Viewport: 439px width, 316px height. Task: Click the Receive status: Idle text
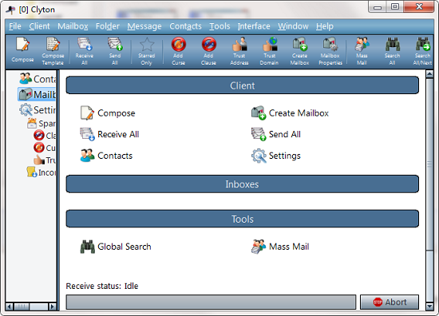click(x=102, y=286)
